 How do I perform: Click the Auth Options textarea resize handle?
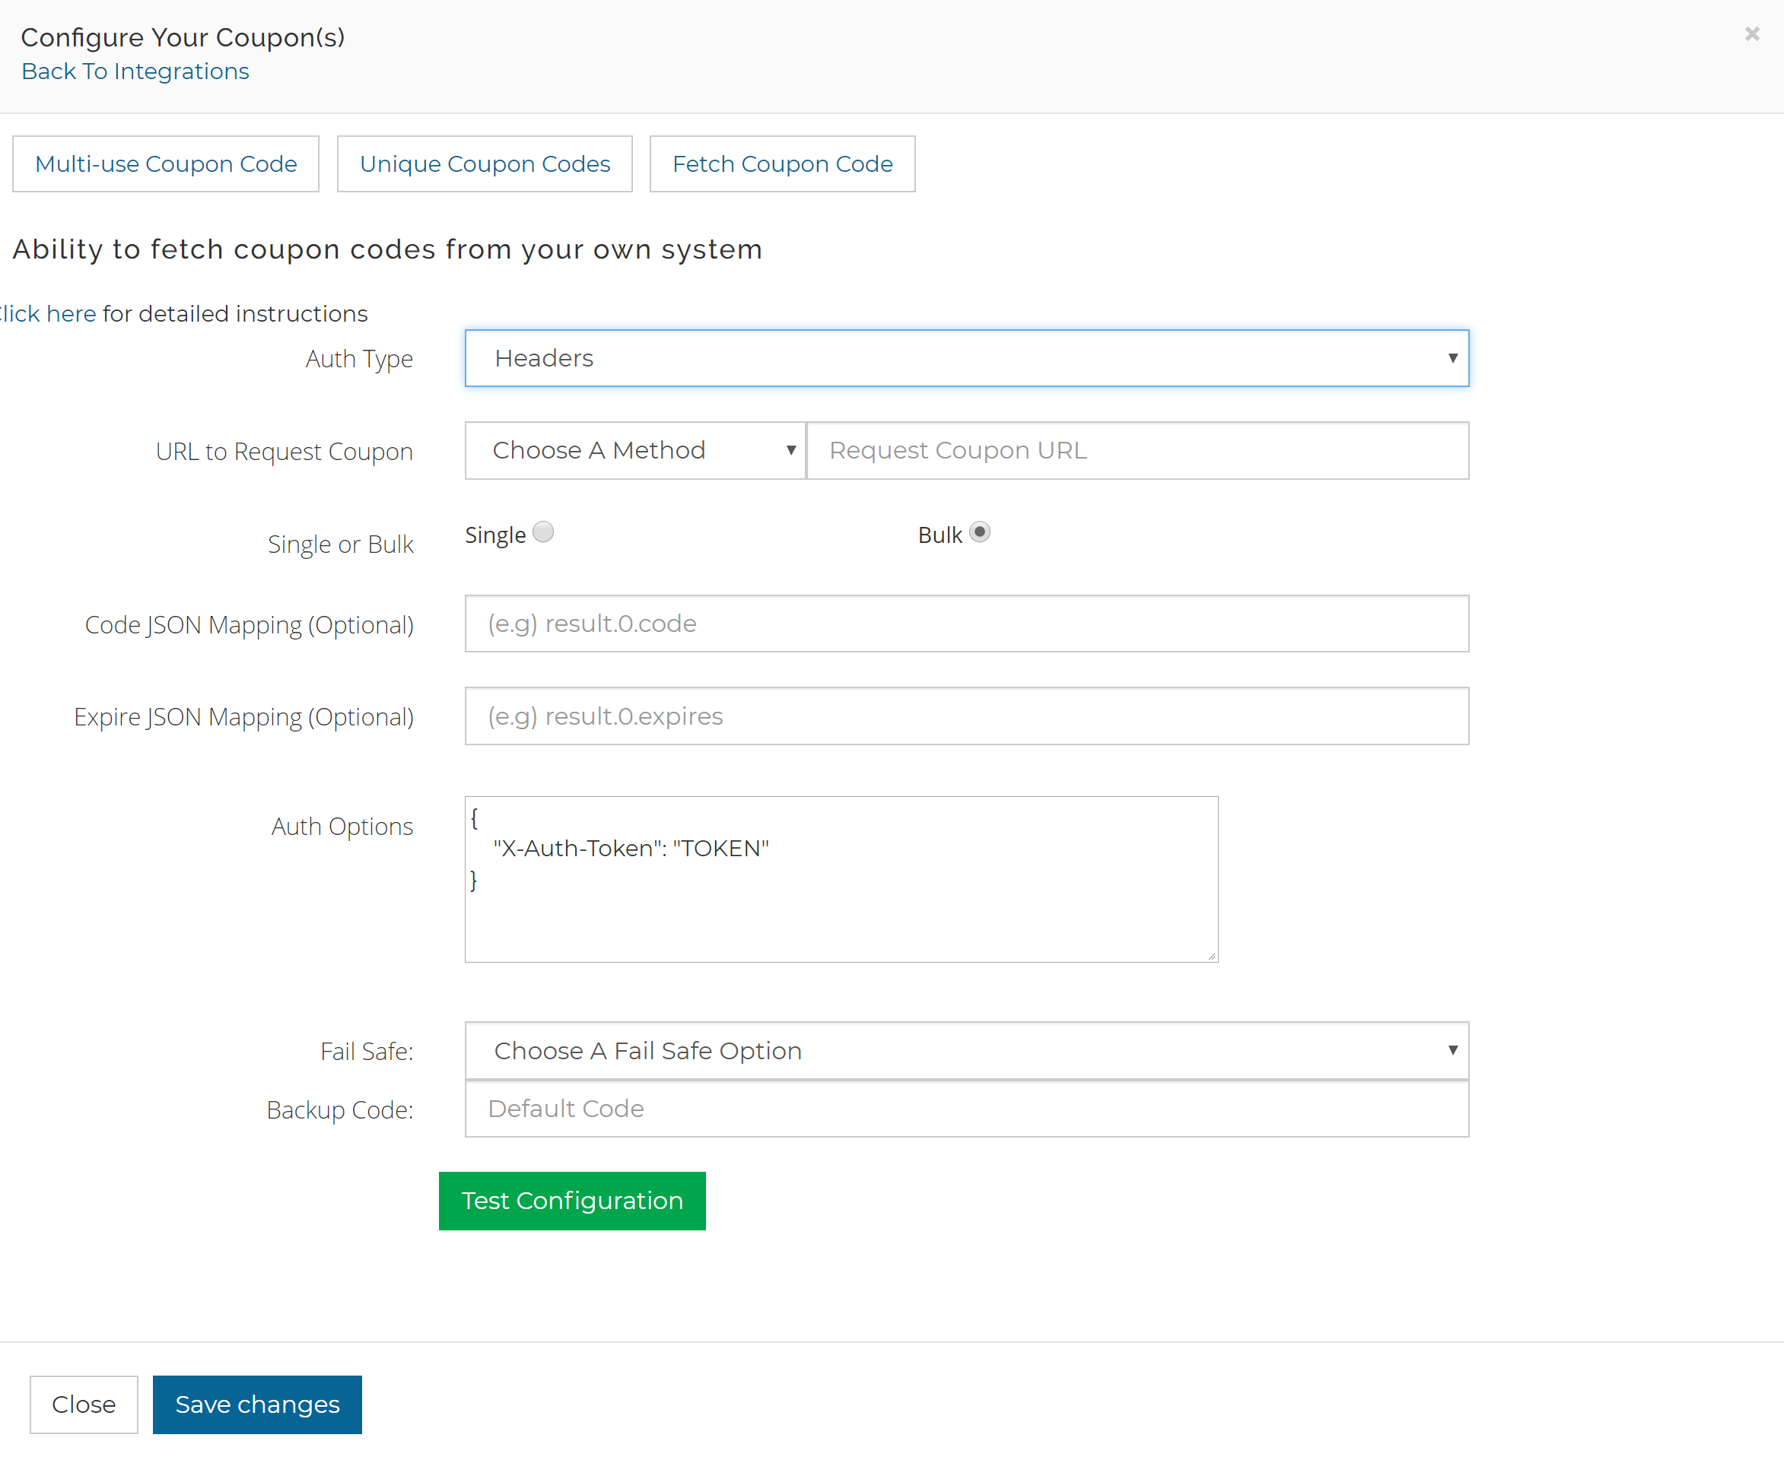1212,955
